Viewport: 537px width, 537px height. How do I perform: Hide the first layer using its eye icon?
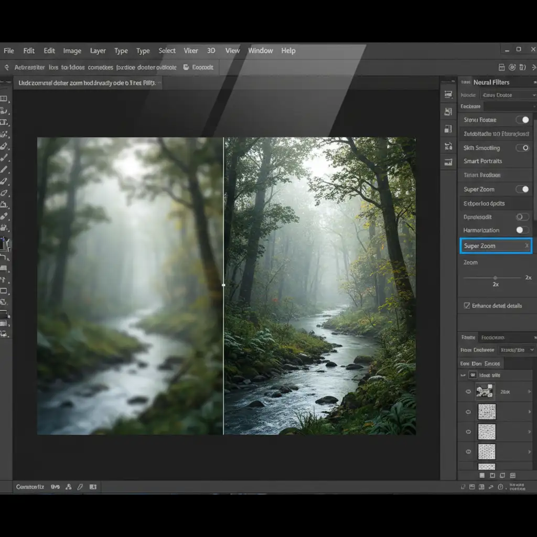(468, 391)
